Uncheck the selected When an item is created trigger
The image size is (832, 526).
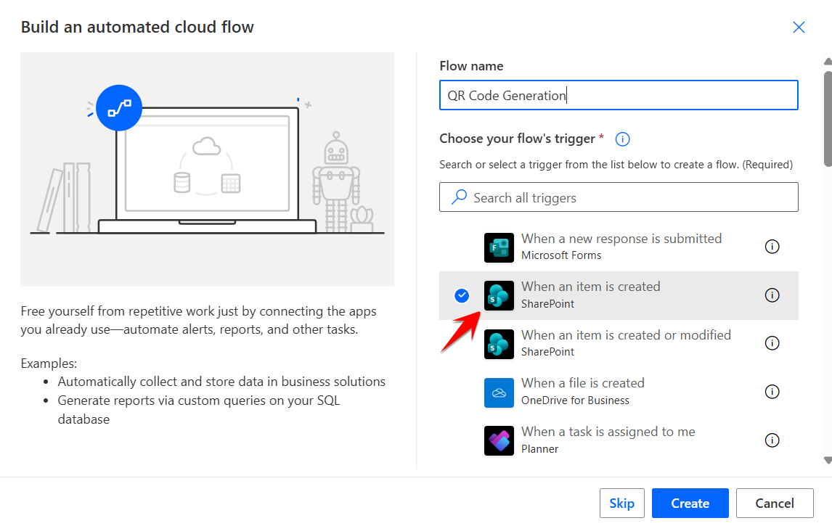pos(462,295)
